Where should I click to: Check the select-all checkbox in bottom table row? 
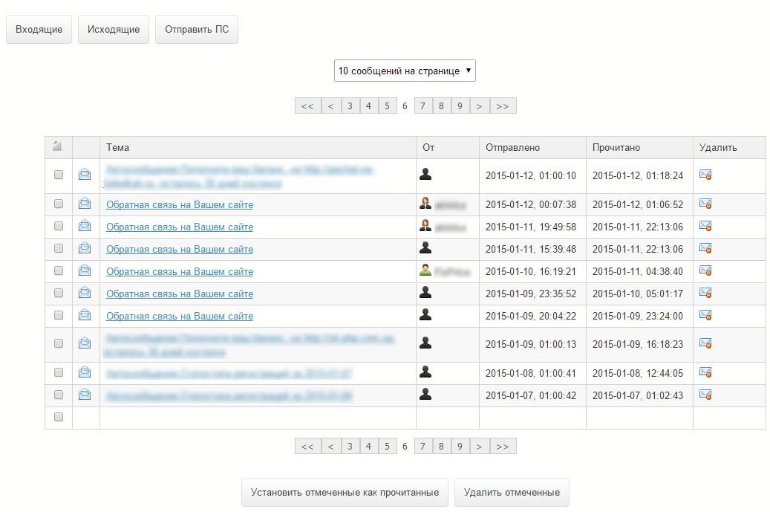tap(59, 417)
